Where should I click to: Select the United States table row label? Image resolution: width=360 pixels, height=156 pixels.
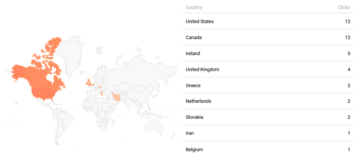tap(200, 22)
